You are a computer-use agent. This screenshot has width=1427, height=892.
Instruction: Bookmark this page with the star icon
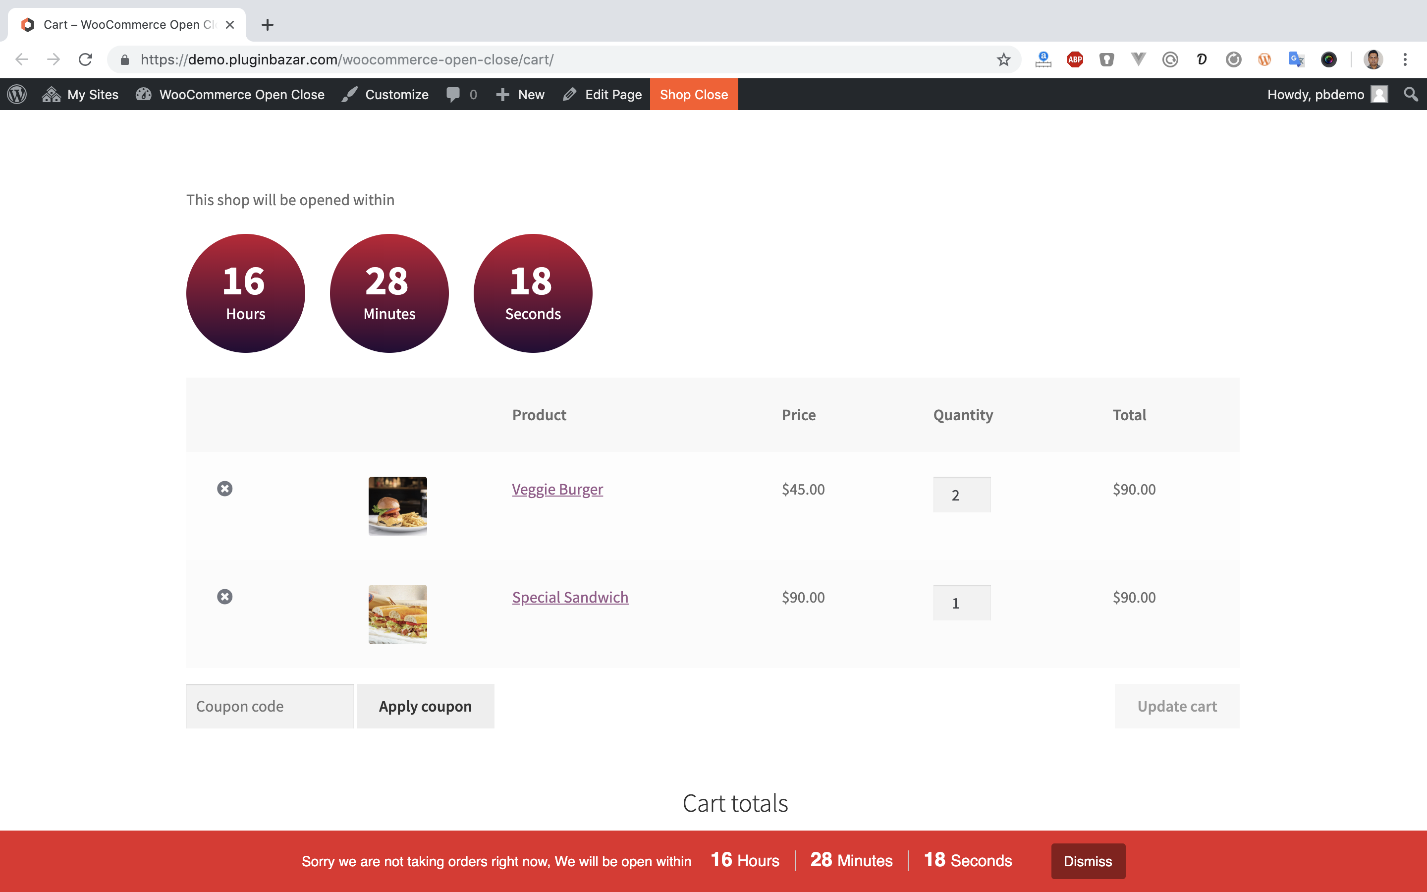1004,59
